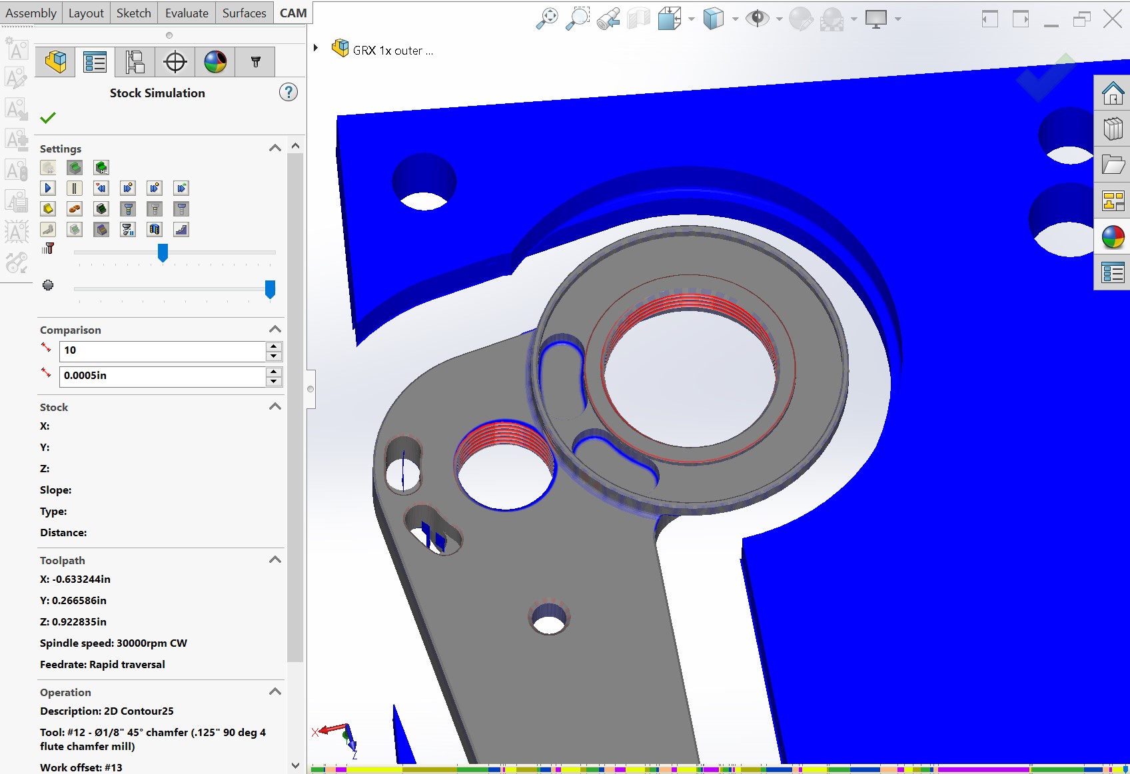Pause the stock simulation

[75, 189]
